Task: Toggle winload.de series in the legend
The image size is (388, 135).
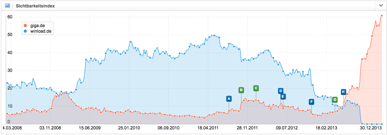Action: pos(39,31)
